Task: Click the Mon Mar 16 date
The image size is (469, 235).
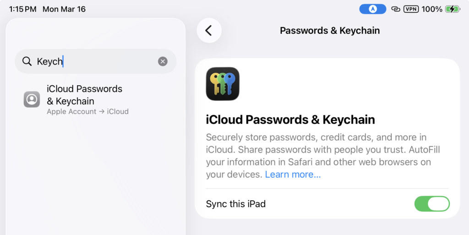Action: [x=64, y=9]
